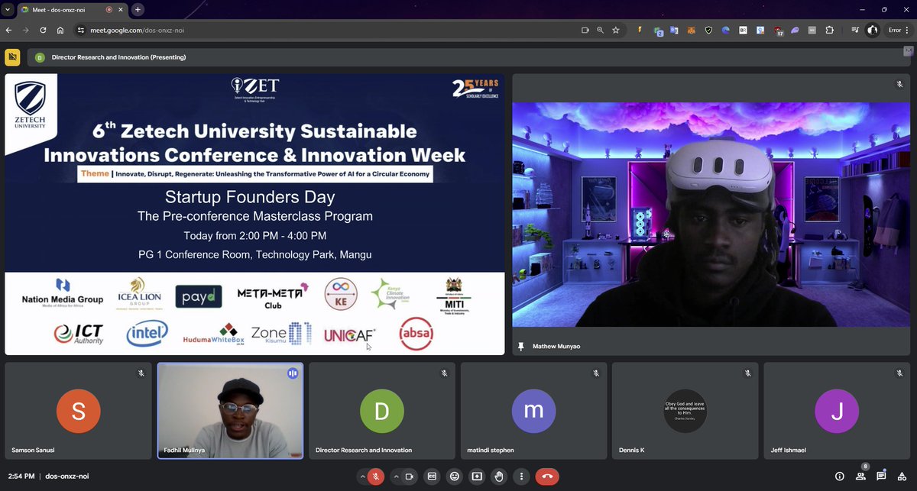The height and width of the screenshot is (491, 917).
Task: Leave the call with the red hang-up button
Action: point(547,476)
